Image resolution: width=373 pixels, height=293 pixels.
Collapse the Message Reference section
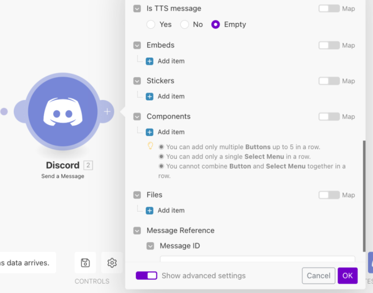click(x=137, y=231)
